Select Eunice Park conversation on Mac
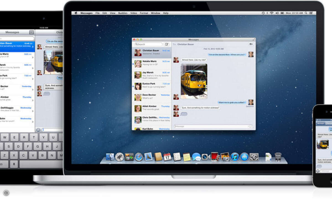Screen dimensions: 332x199 tap(152, 86)
